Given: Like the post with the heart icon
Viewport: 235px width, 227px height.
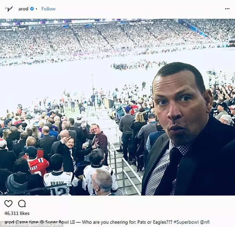Looking at the screenshot, I should 8,204.
